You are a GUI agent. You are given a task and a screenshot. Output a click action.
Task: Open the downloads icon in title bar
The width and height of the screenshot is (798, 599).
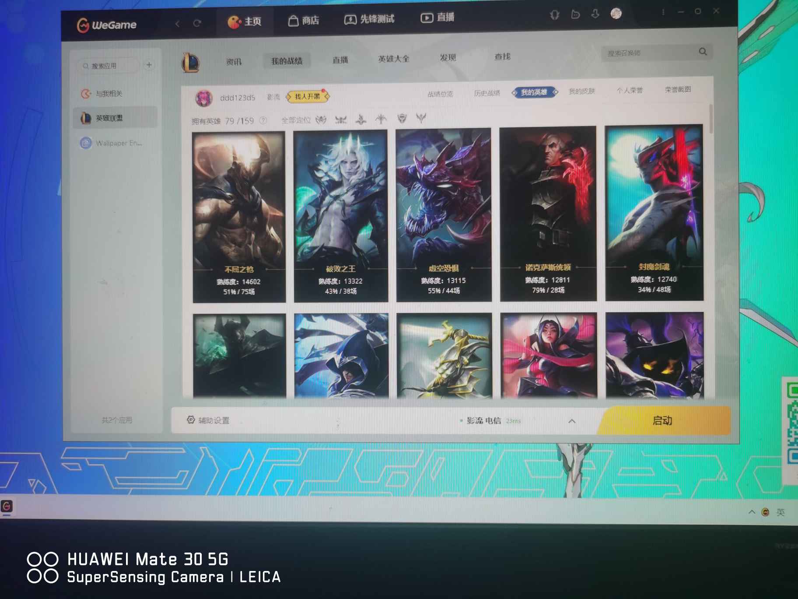pos(595,14)
